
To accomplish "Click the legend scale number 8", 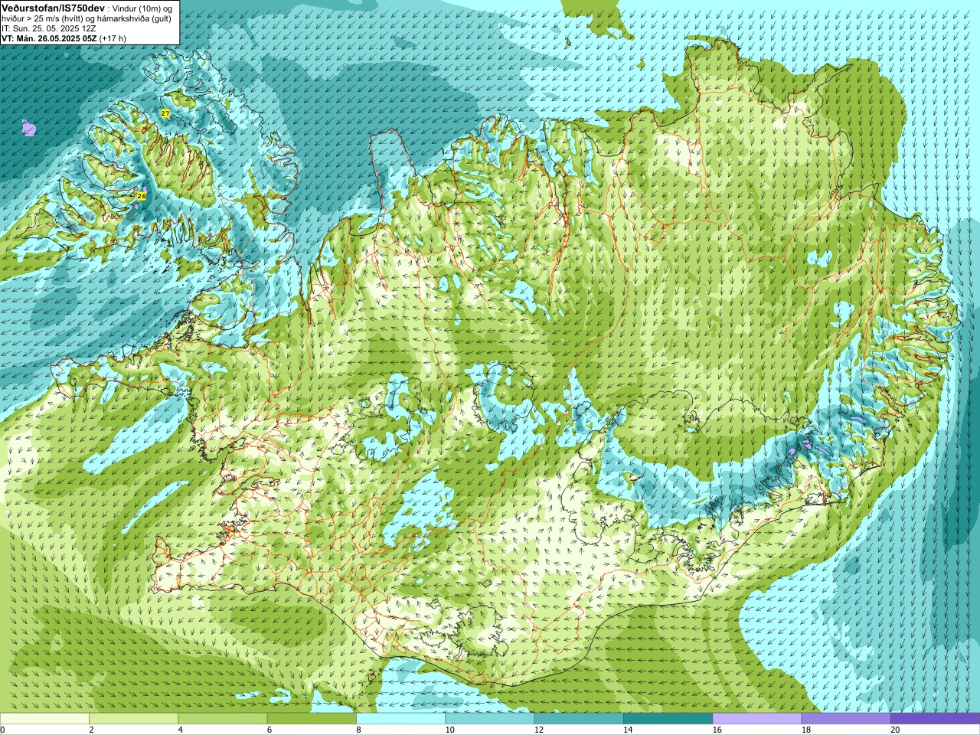I will point(358,730).
